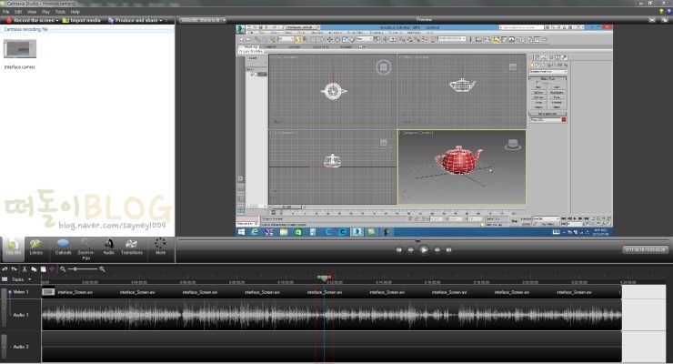Toggle the lock on the Video 1 track
Screen dimensions: 673x364
click(5, 292)
